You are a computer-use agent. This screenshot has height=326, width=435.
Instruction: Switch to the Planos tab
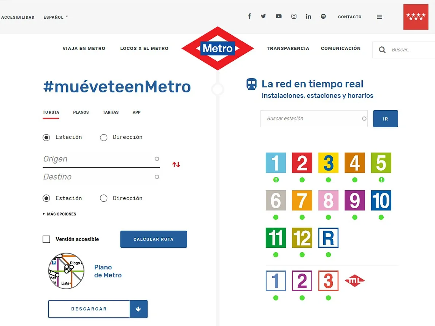click(x=81, y=112)
